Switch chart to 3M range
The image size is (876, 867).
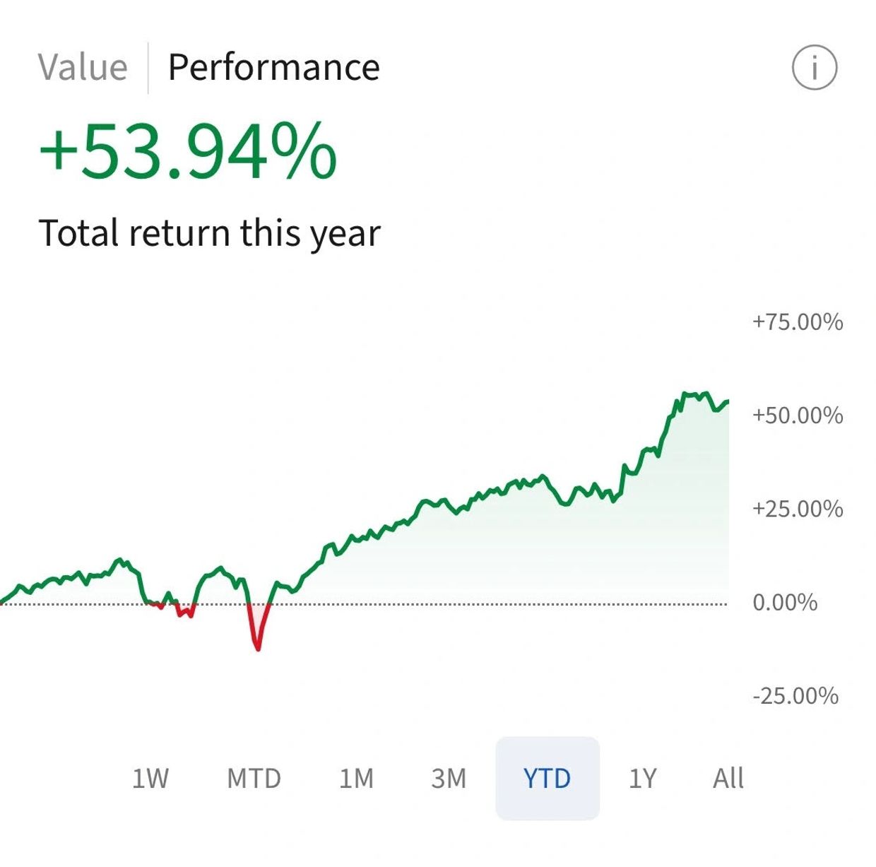(x=449, y=778)
